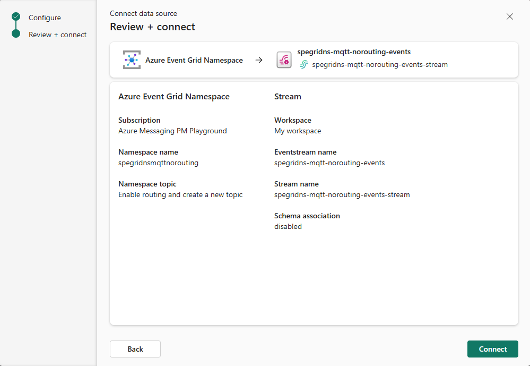The image size is (530, 366).
Task: Click the arrow between source and eventstream
Action: point(259,59)
